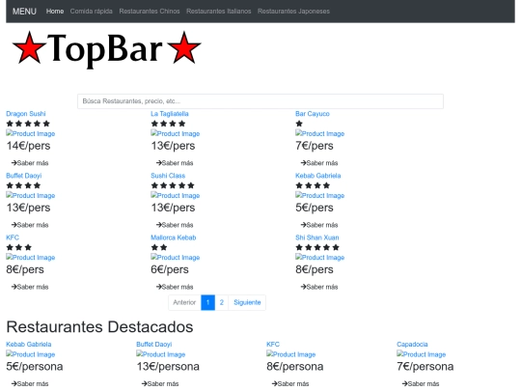Go to the Home nav item
This screenshot has width=521, height=391.
click(x=55, y=12)
